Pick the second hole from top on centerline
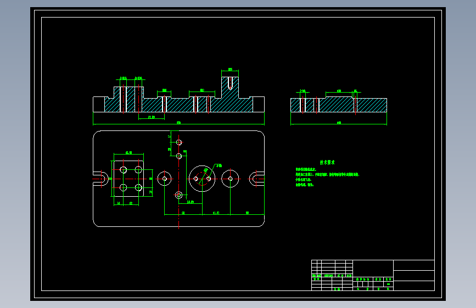 (x=179, y=156)
